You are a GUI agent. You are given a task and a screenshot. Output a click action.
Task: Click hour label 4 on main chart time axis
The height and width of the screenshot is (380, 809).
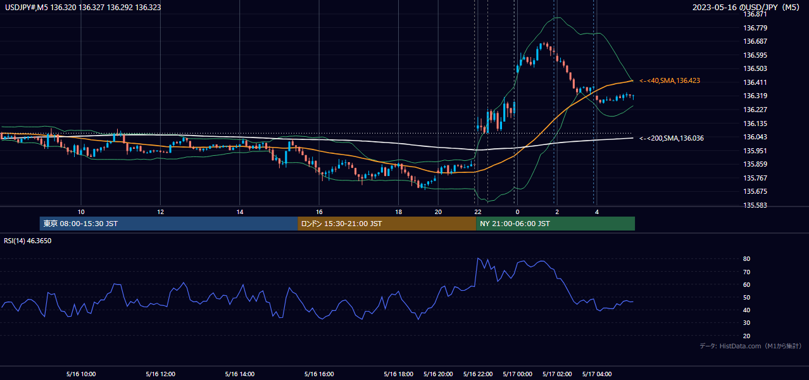click(x=597, y=212)
